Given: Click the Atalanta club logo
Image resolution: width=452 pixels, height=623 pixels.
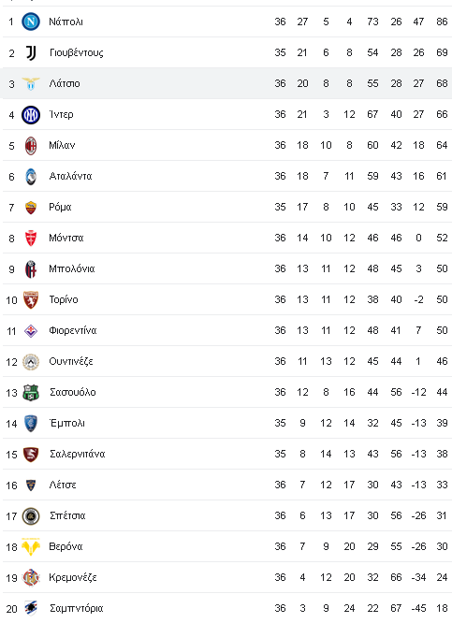Looking at the screenshot, I should click(x=31, y=176).
